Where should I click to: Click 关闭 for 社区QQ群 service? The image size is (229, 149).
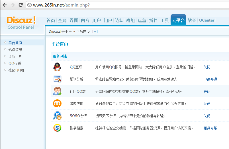(x=207, y=91)
